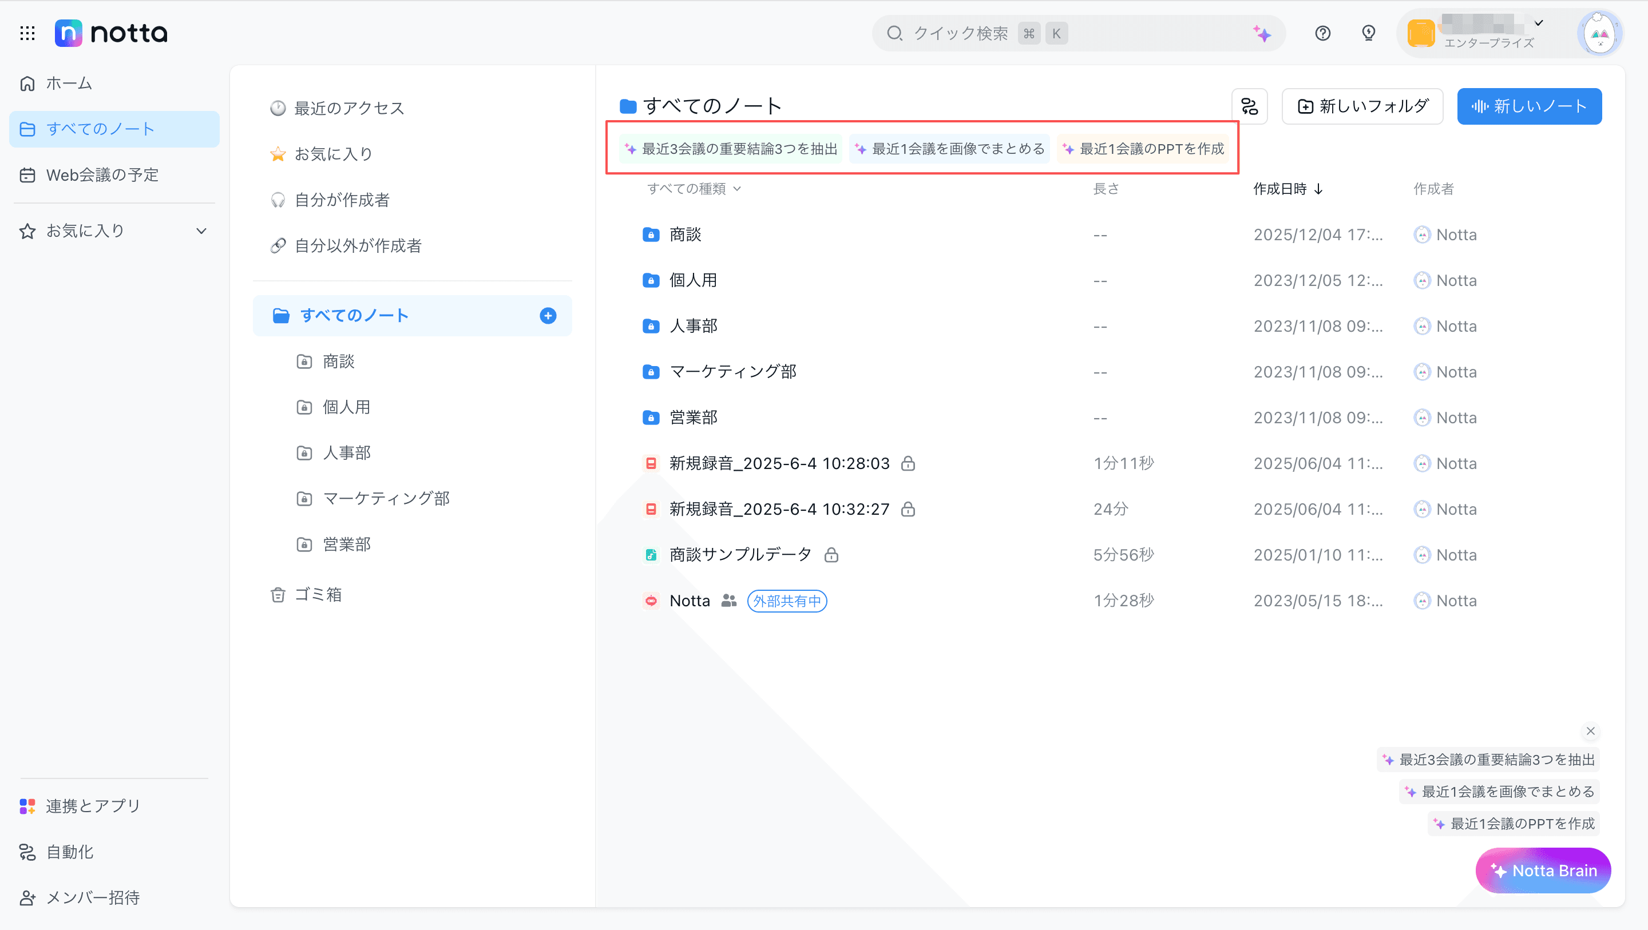The width and height of the screenshot is (1648, 930).
Task: Close the Notta Brain suggestions popup
Action: pyautogui.click(x=1590, y=730)
